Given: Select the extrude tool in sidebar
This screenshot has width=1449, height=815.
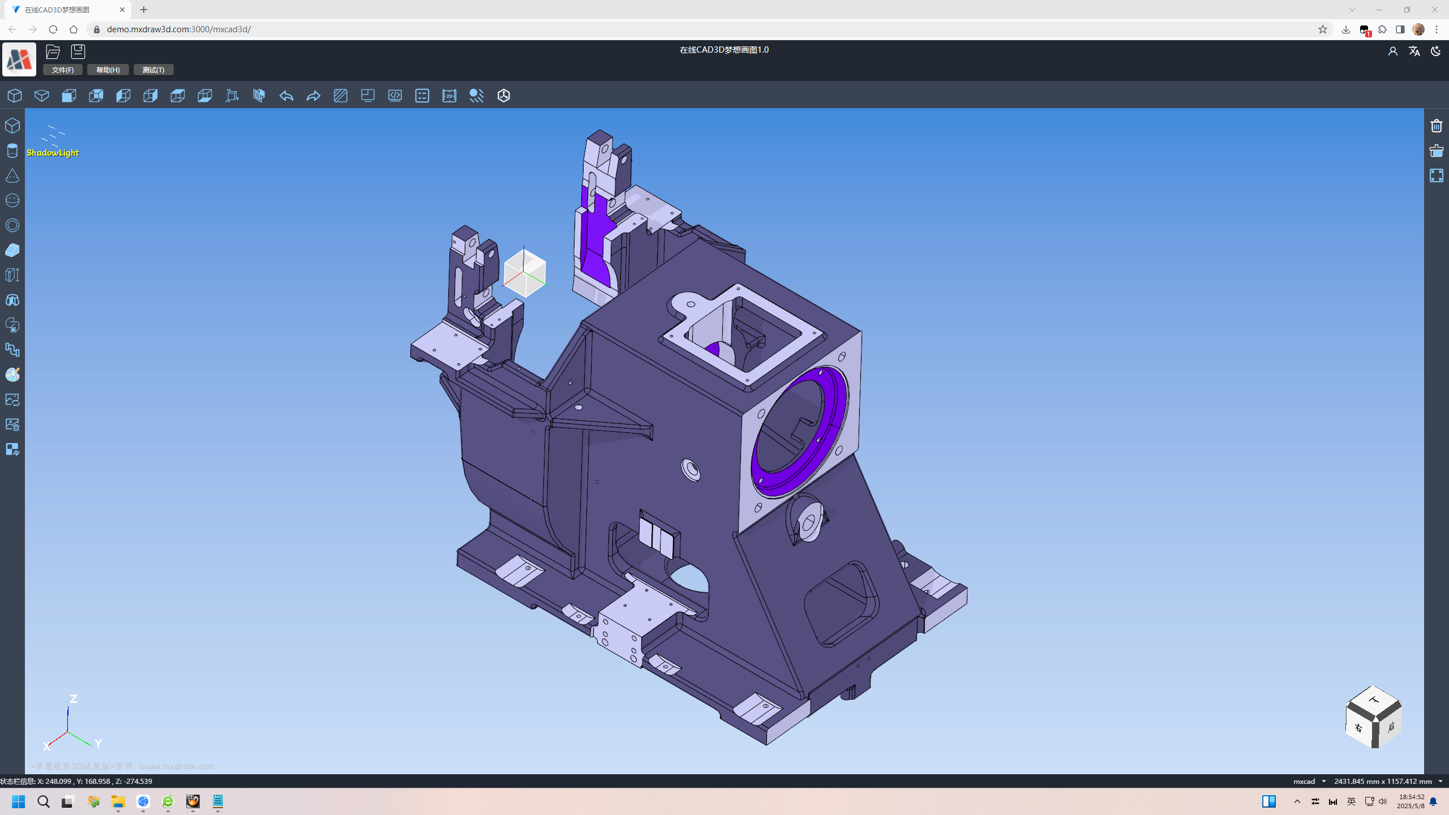Looking at the screenshot, I should pyautogui.click(x=12, y=275).
